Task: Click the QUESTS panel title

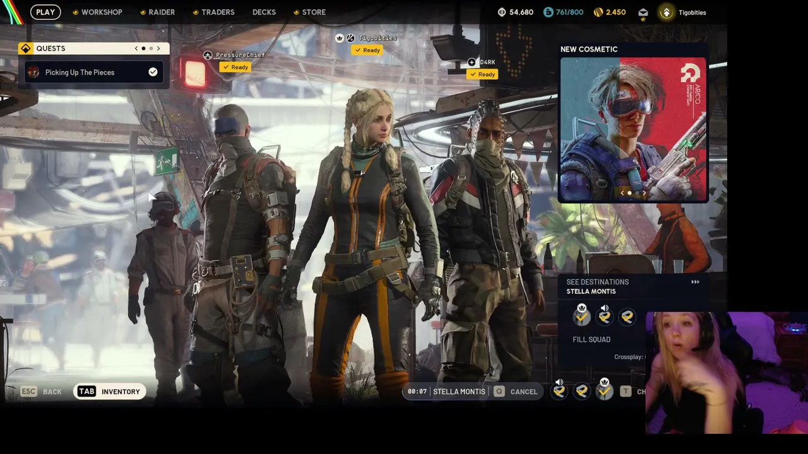Action: pyautogui.click(x=50, y=49)
